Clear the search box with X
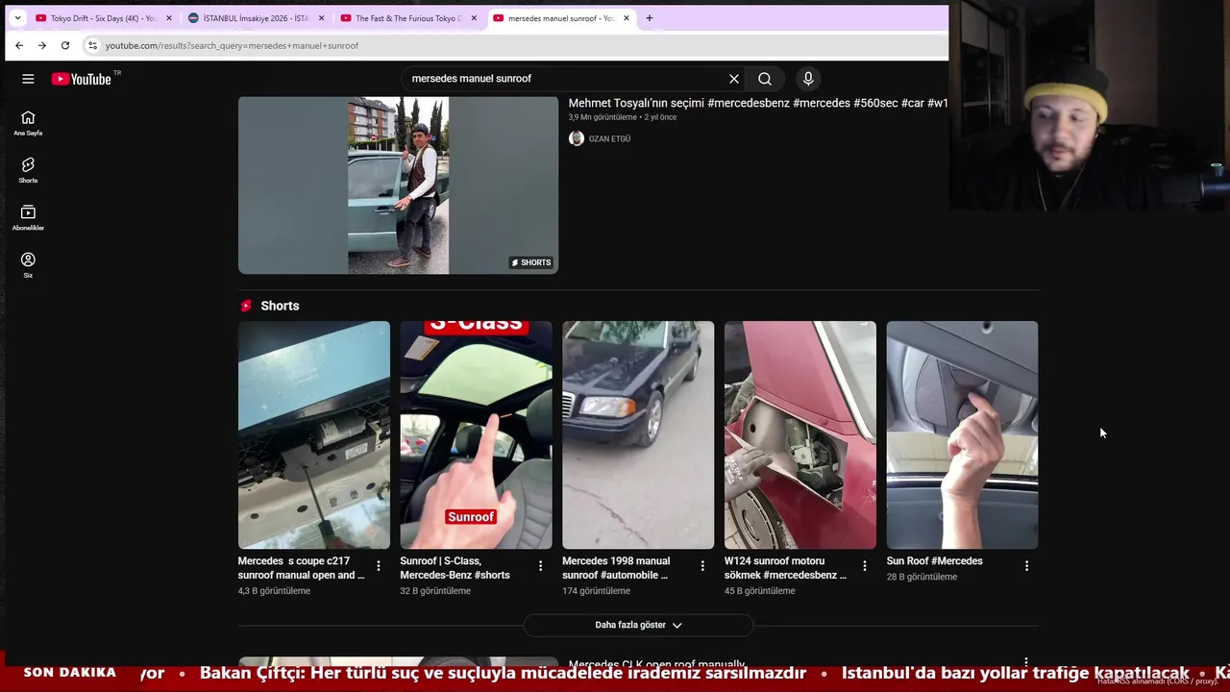This screenshot has height=692, width=1230. (734, 79)
